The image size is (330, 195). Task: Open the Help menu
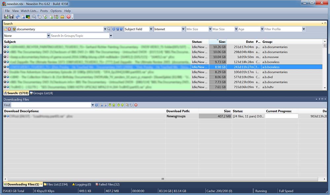point(68,11)
